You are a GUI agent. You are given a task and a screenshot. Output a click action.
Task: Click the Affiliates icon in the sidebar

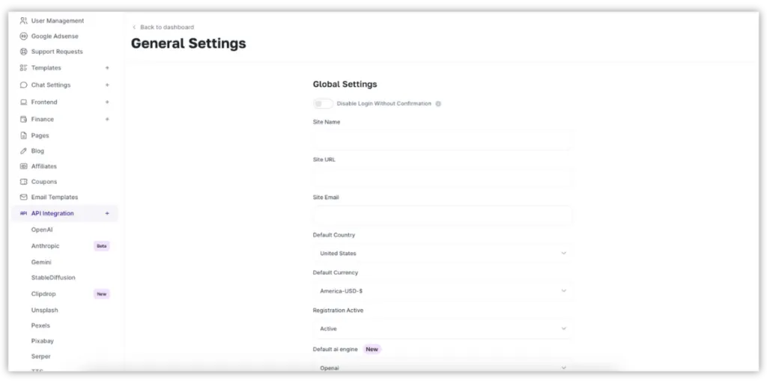click(23, 166)
